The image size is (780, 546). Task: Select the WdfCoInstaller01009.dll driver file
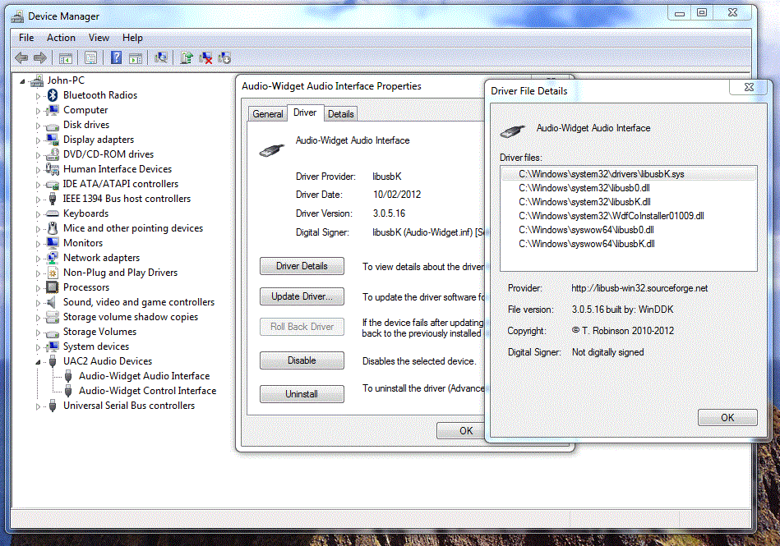(x=612, y=216)
